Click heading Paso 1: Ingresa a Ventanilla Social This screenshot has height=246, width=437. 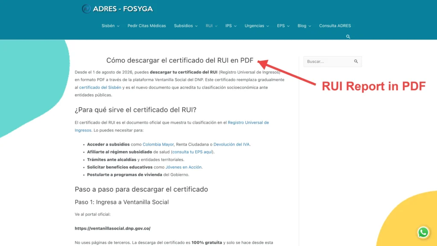(x=122, y=202)
